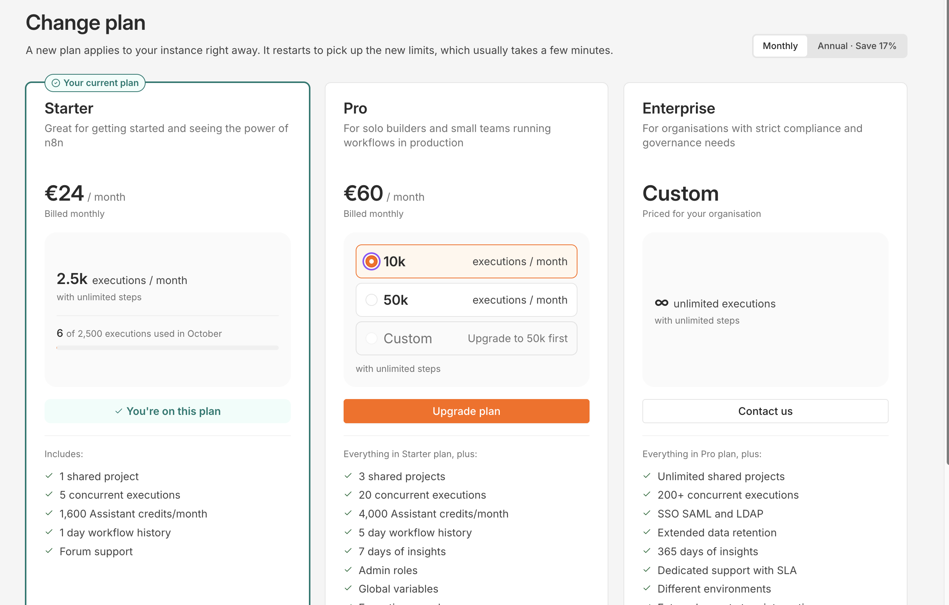The height and width of the screenshot is (605, 949).
Task: Click checkmark next to 3 shared projects
Action: pos(348,476)
